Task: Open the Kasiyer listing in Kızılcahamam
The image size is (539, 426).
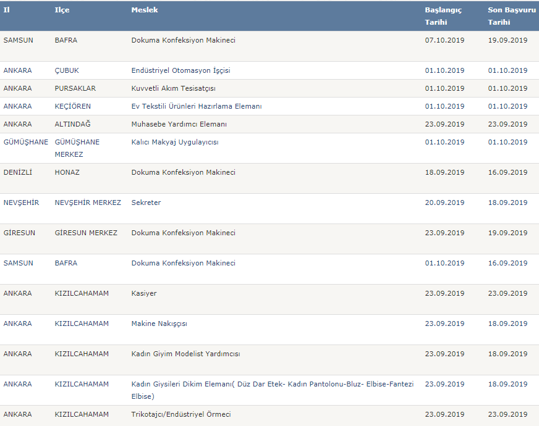Action: coord(143,293)
